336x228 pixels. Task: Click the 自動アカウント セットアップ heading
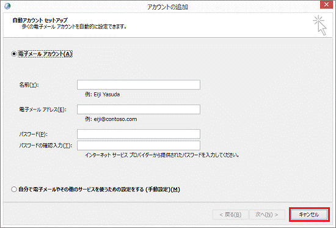point(40,20)
